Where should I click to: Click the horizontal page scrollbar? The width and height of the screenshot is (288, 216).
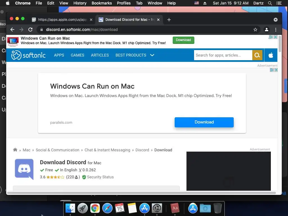tap(141, 193)
